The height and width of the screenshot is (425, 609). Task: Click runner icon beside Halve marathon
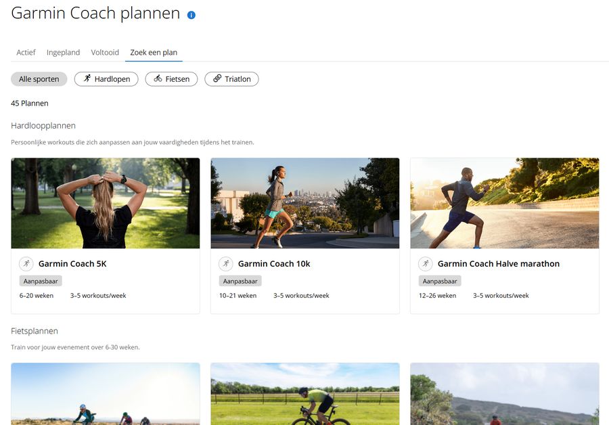(426, 264)
